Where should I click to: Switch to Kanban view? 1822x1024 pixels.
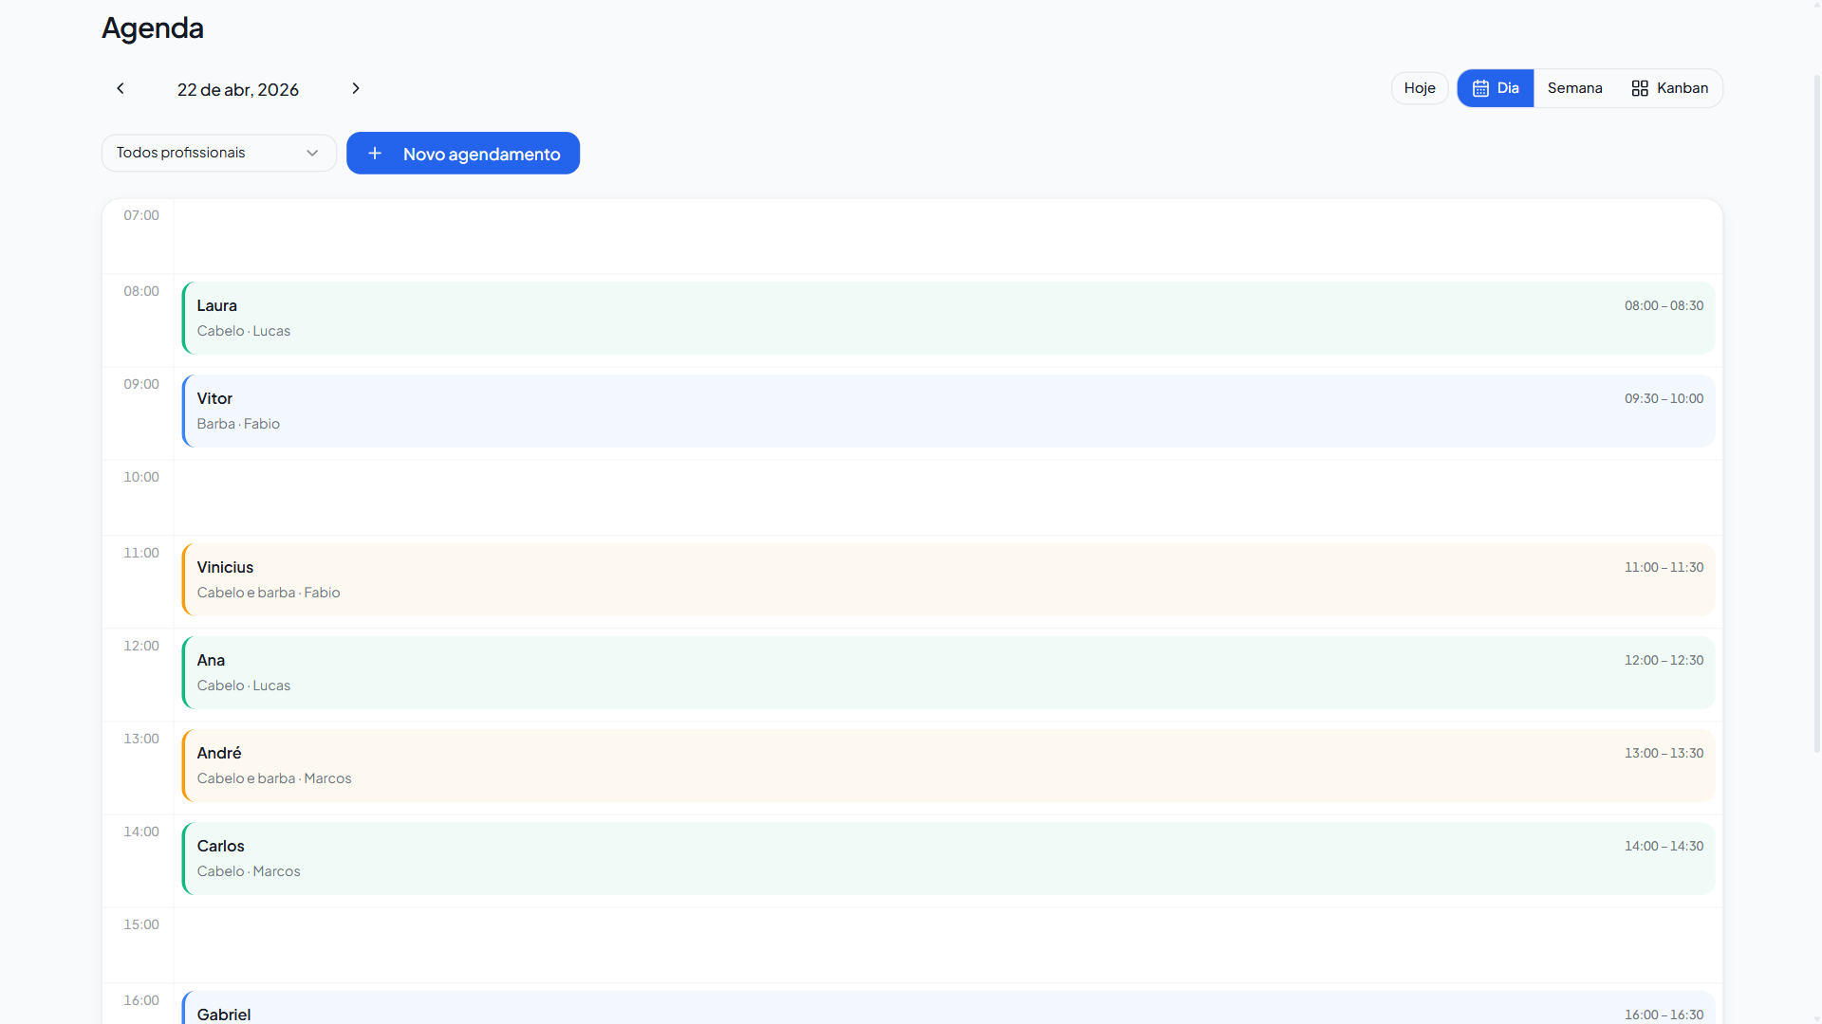[1670, 88]
